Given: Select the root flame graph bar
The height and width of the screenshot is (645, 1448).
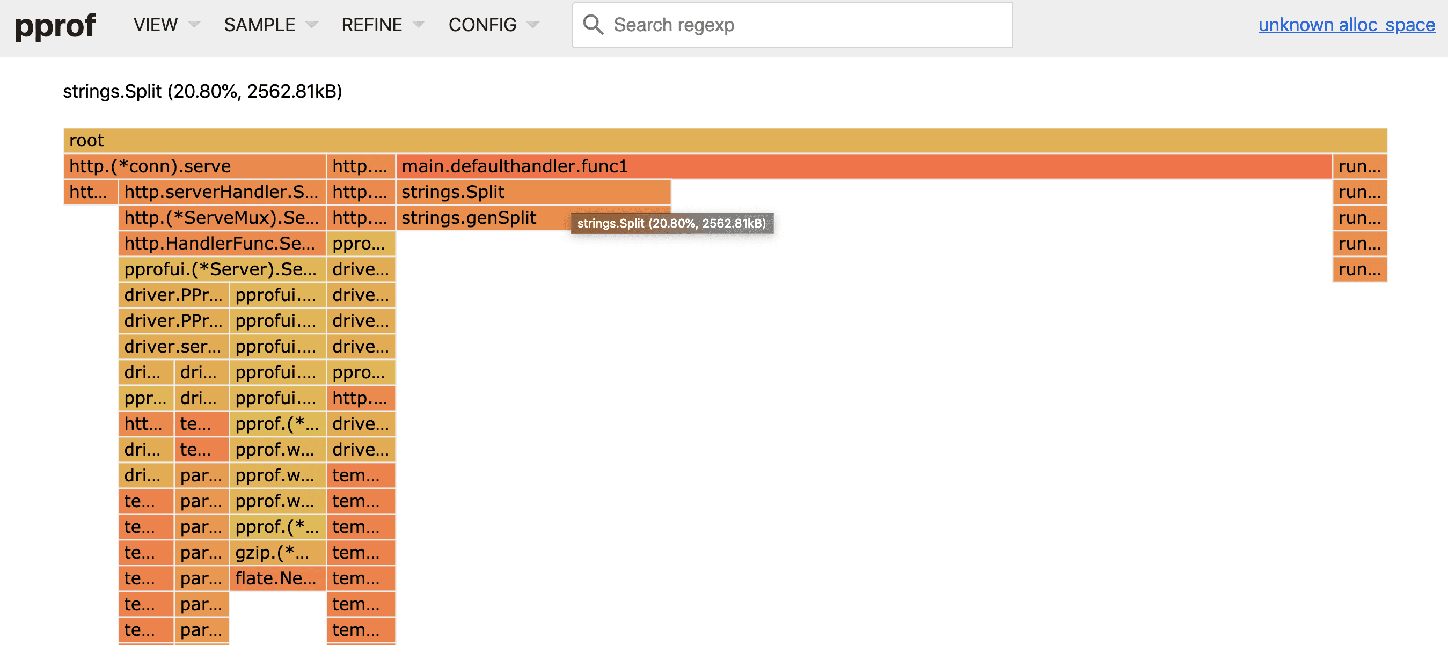Looking at the screenshot, I should [x=724, y=141].
